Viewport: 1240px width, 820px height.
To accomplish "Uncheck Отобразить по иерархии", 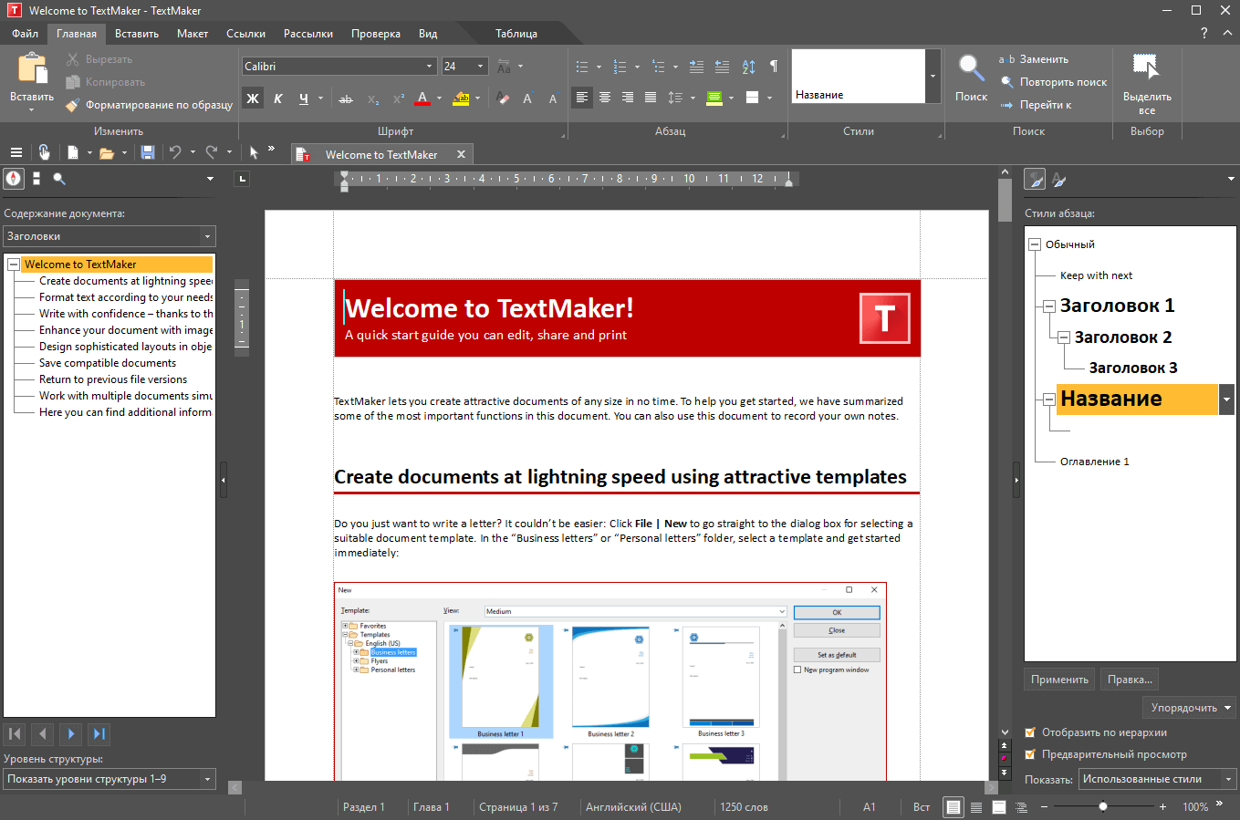I will tap(1030, 731).
